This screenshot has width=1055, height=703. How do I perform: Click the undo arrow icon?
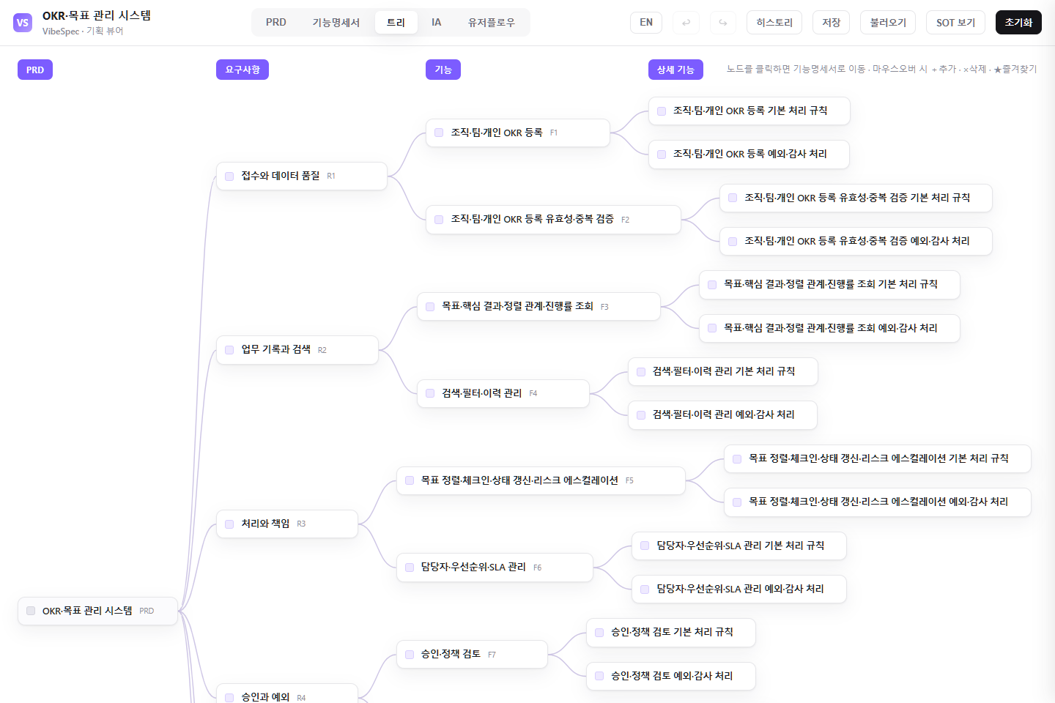click(686, 23)
